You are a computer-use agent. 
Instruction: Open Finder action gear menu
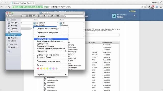point(45,16)
